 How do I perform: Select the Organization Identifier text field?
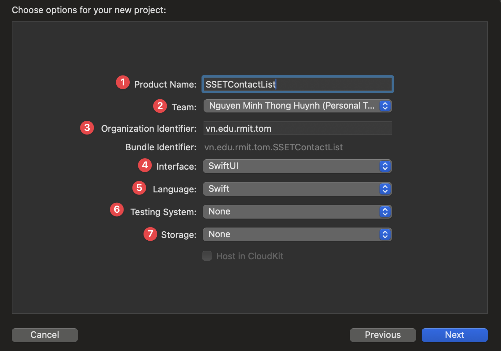[297, 128]
